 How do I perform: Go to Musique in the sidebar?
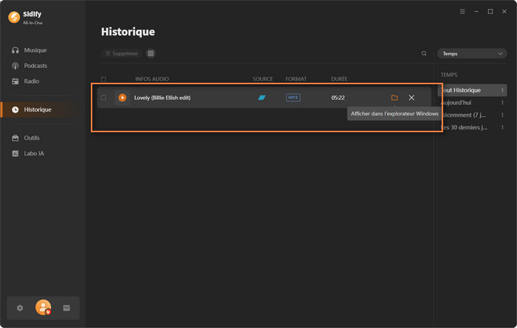pos(35,50)
